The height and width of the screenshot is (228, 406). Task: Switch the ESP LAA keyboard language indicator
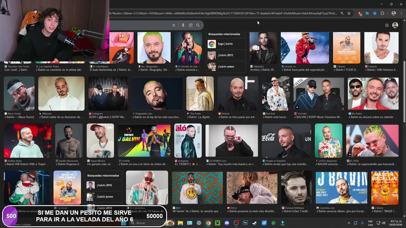tap(370, 223)
